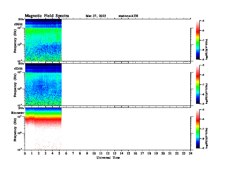Click hour tick label "3" on the time axis
Image resolution: width=227 pixels, height=176 pixels.
(x=46, y=153)
